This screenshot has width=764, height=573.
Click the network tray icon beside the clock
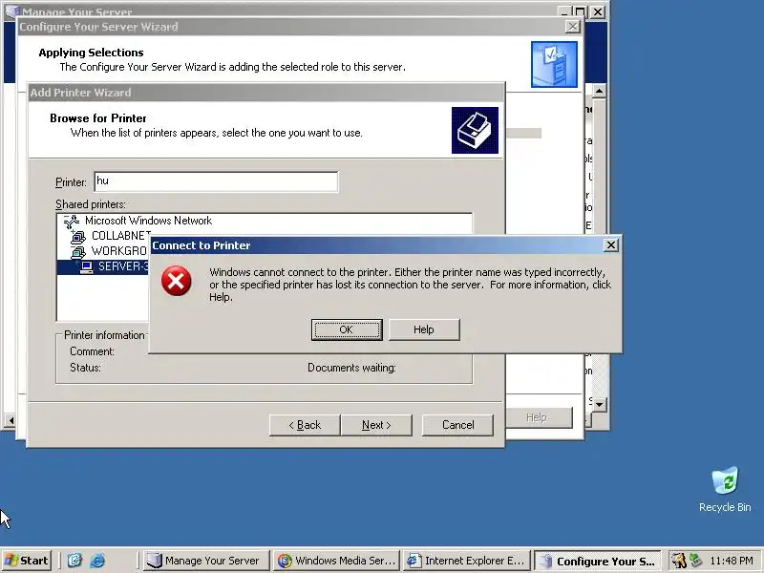[x=695, y=561]
